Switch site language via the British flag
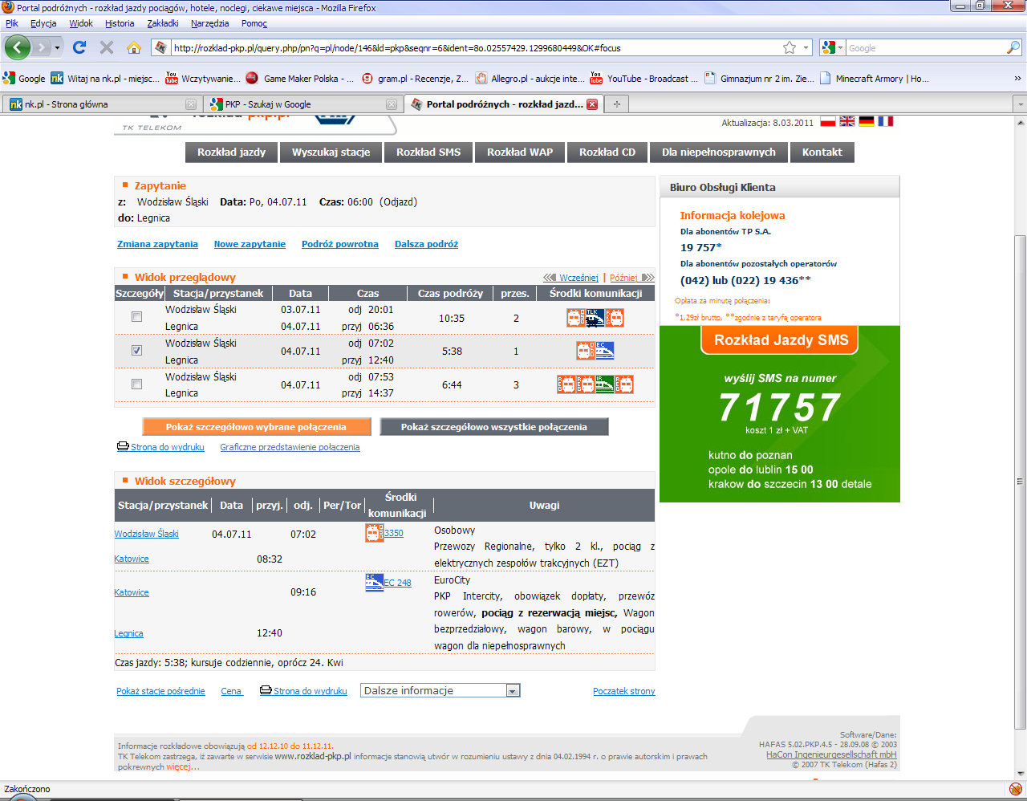Image resolution: width=1027 pixels, height=801 pixels. coord(847,121)
